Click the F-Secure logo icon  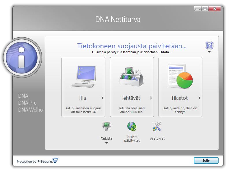pos(55,160)
